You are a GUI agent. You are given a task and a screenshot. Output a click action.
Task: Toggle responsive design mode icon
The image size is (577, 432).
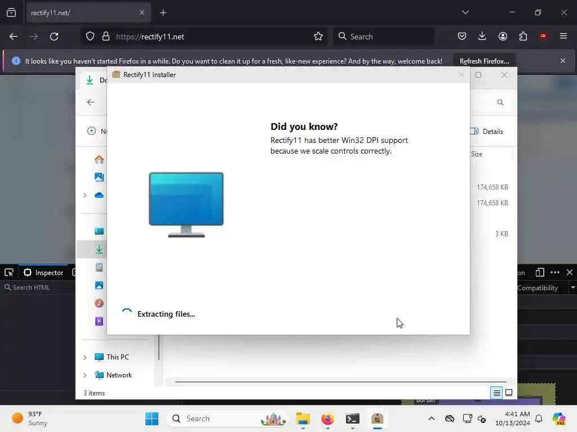(540, 272)
